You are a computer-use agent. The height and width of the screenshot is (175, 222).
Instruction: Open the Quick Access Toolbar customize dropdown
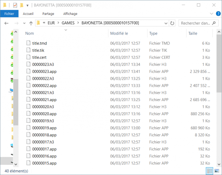(x=27, y=5)
